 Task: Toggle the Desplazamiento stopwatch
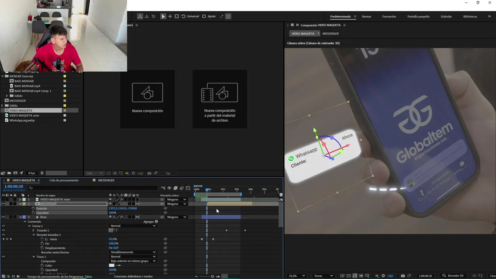(x=42, y=248)
